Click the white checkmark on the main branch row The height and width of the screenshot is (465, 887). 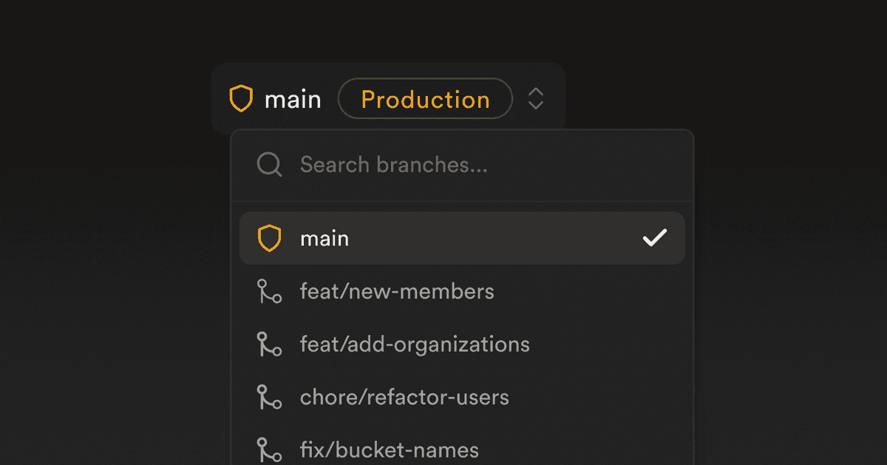point(654,238)
